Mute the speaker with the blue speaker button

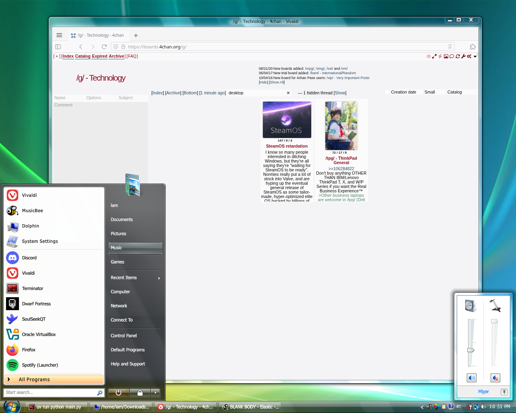point(471,378)
